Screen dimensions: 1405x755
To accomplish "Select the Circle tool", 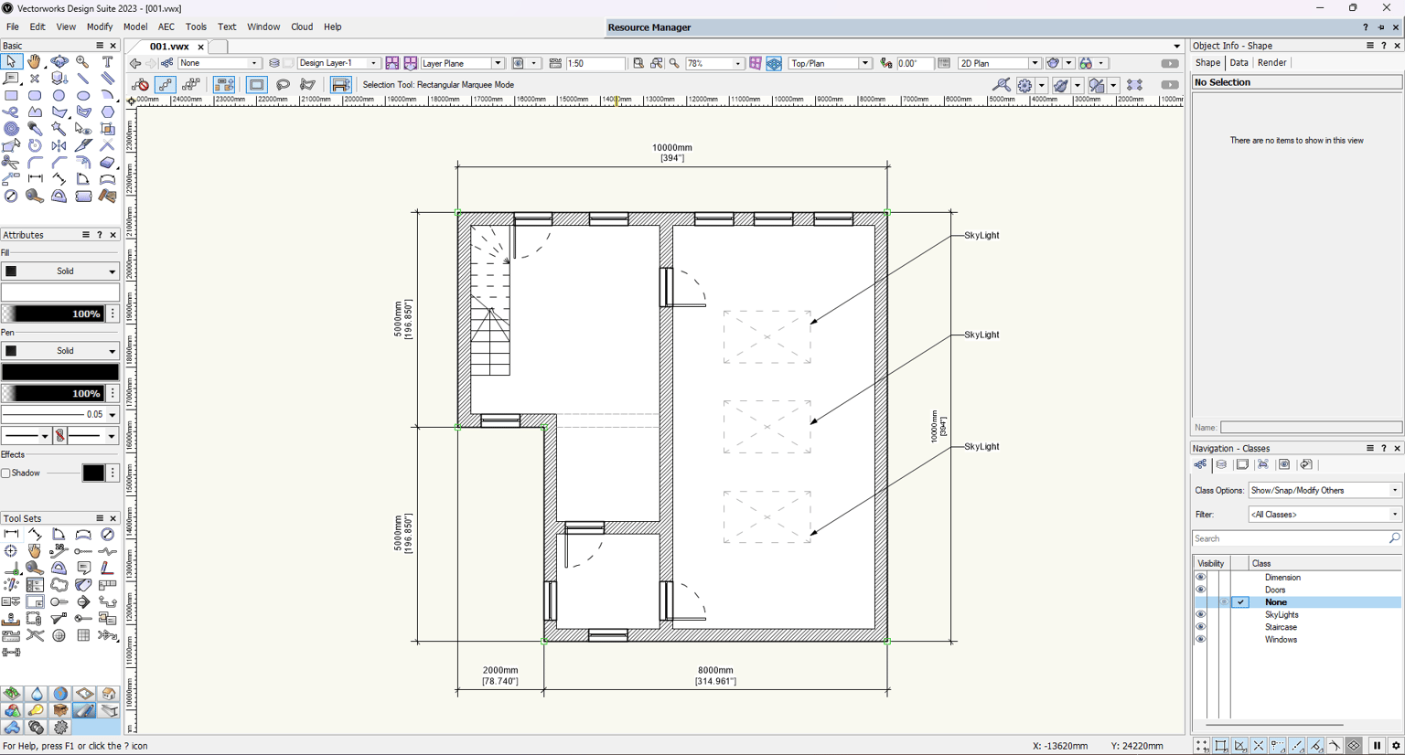I will [59, 95].
